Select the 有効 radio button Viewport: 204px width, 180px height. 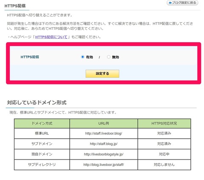[82, 57]
